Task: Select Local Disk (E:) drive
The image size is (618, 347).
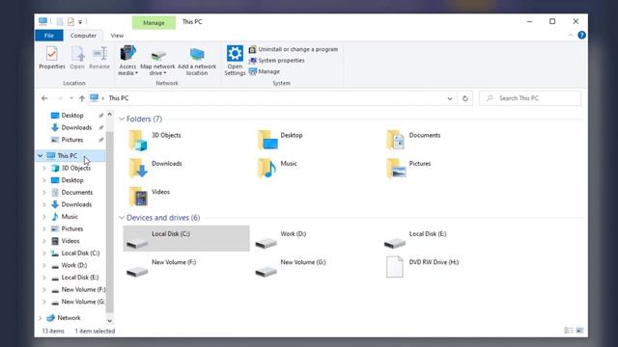Action: click(x=416, y=239)
